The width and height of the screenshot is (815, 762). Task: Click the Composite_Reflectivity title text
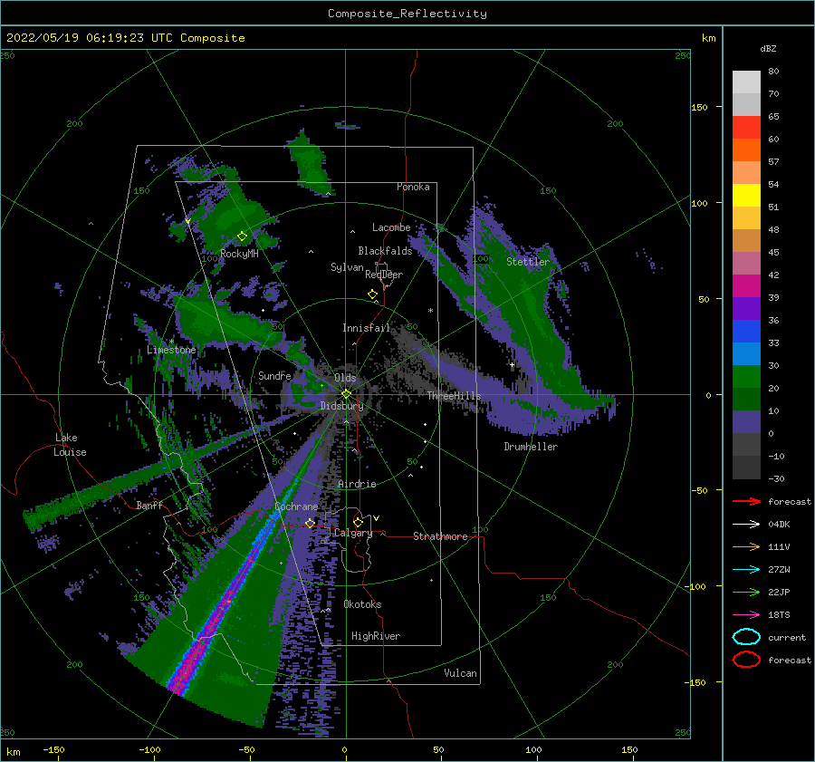tap(407, 14)
